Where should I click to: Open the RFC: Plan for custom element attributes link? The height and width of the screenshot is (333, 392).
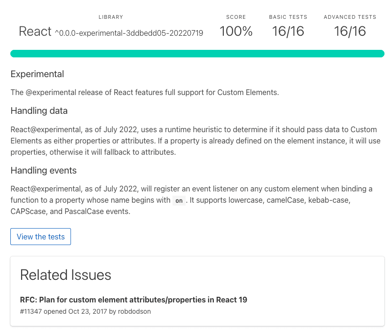pyautogui.click(x=133, y=300)
